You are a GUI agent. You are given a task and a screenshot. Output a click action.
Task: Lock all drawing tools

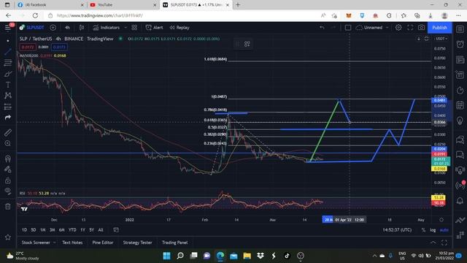tap(8, 180)
